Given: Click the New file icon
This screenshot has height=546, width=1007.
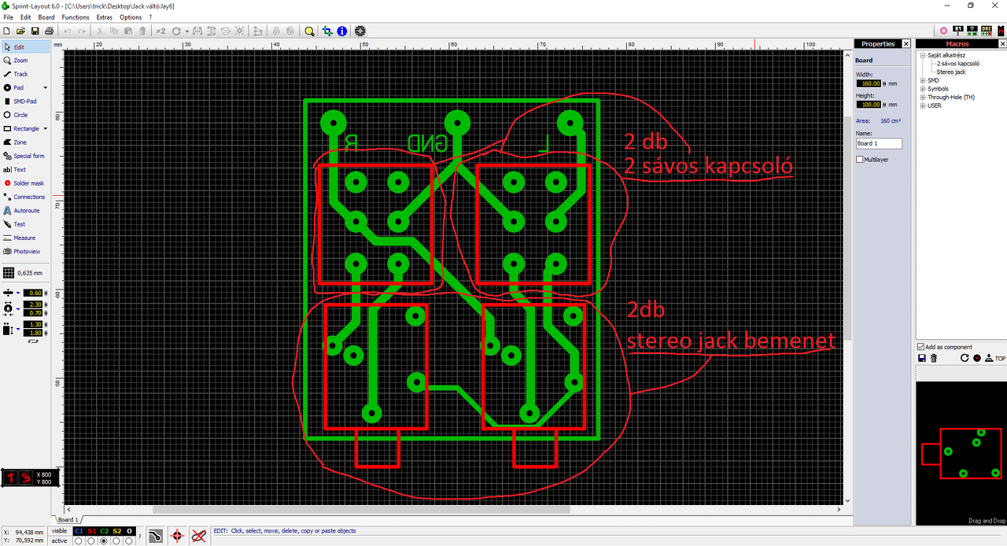Looking at the screenshot, I should pos(7,31).
